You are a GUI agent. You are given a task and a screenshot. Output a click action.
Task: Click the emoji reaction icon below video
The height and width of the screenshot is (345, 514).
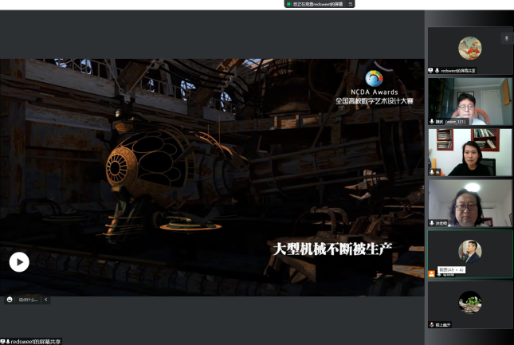[10, 300]
